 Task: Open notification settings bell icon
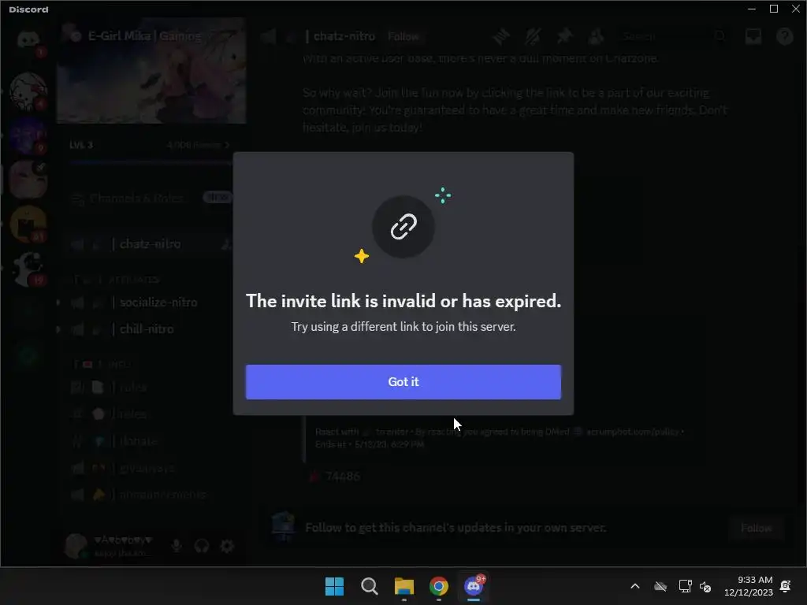click(x=532, y=36)
